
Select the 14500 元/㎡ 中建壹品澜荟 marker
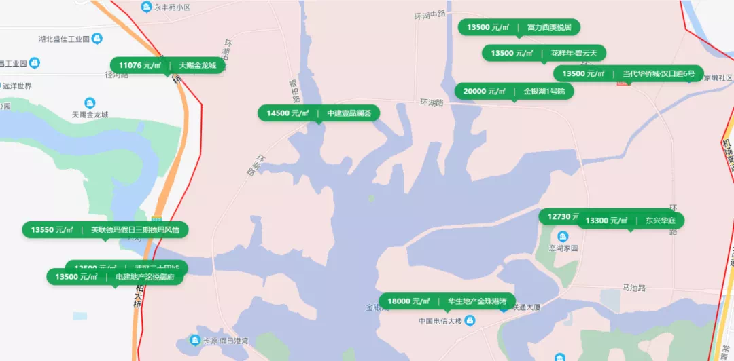(x=318, y=113)
